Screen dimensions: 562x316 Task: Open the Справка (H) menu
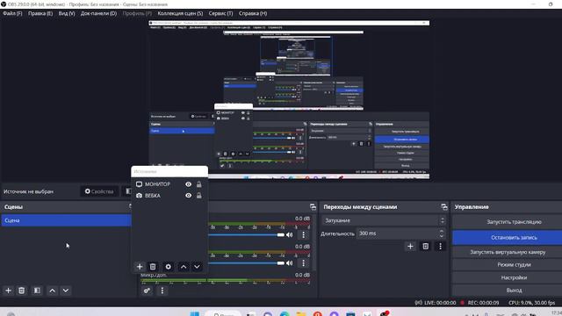click(253, 13)
